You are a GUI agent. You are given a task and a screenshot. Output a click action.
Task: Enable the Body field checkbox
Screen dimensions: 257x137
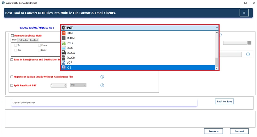point(39,50)
